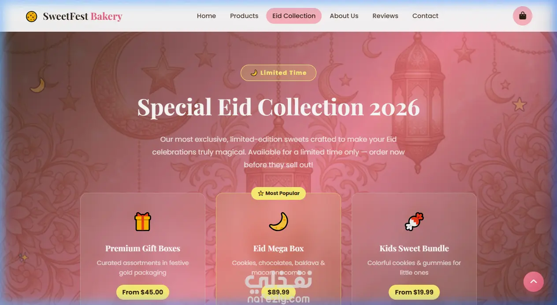This screenshot has width=557, height=305.
Task: Open the shopping bag cart icon
Action: (522, 16)
